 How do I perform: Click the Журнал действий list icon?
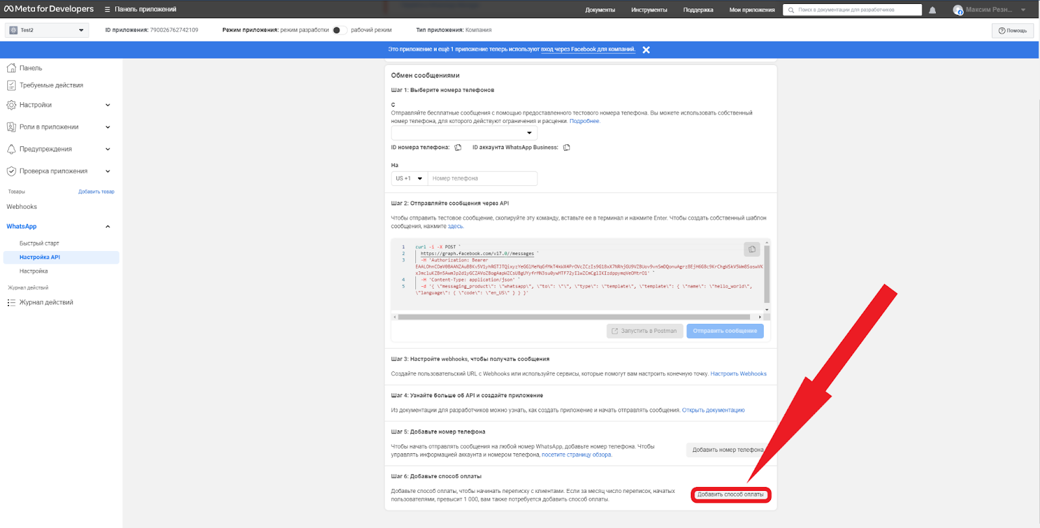click(x=11, y=302)
